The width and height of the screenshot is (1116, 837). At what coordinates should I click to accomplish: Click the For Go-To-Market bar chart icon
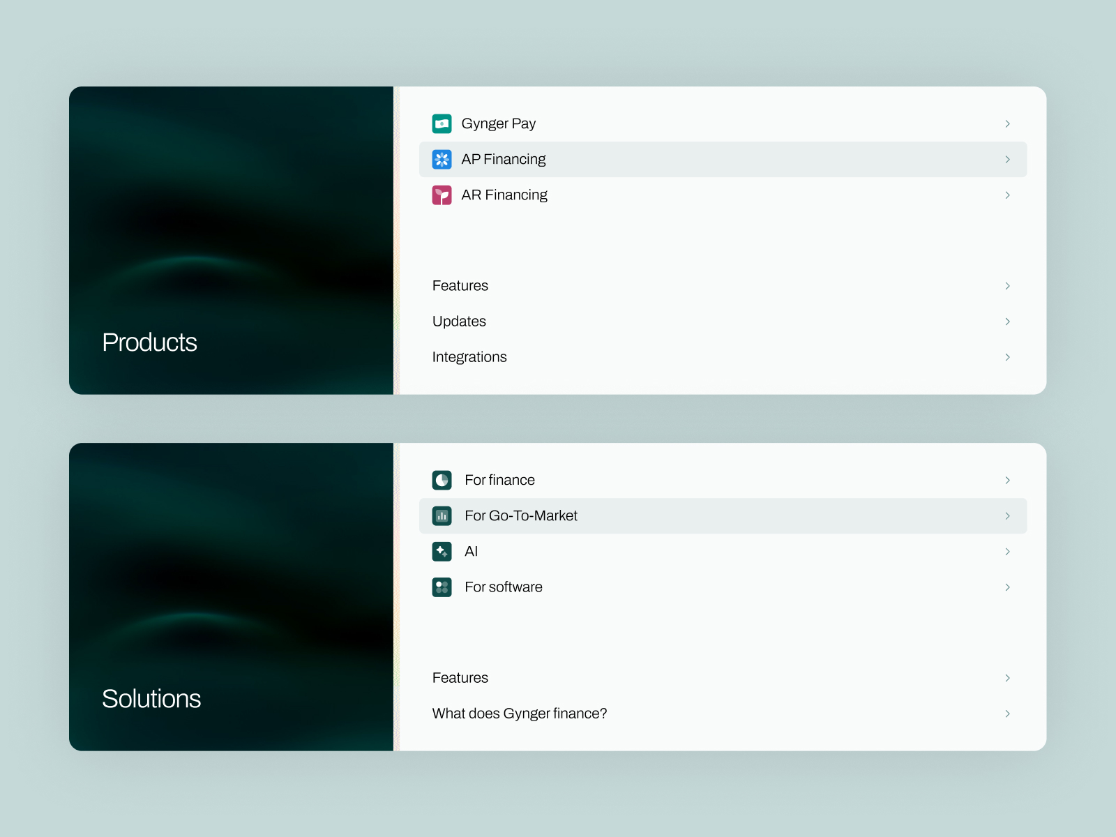[442, 515]
